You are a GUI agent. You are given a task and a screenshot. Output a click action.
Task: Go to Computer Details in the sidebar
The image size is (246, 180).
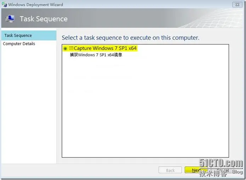pos(19,44)
